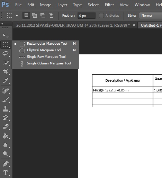Viewport: 162px width, 178px height.
Task: Open the File menu
Action: click(18, 5)
